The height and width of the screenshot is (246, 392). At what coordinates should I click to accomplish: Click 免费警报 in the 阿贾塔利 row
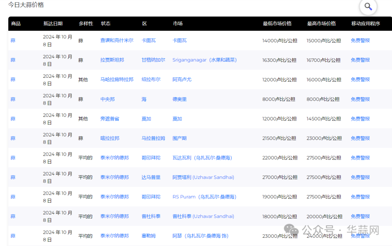[360, 177]
